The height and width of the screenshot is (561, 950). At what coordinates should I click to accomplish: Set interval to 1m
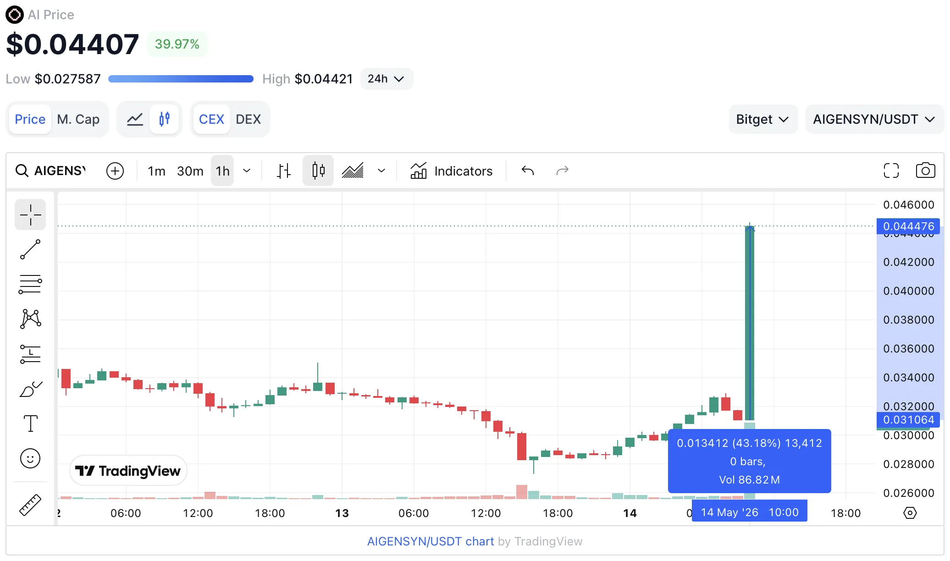[156, 171]
